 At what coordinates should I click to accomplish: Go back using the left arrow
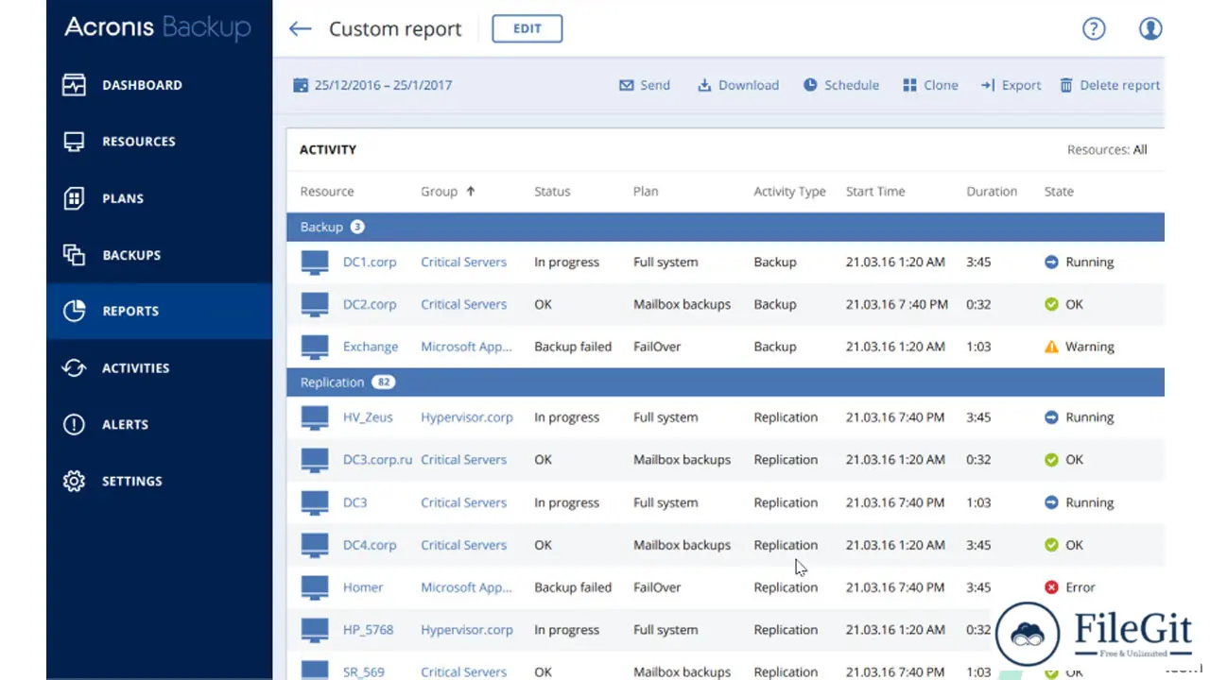300,28
